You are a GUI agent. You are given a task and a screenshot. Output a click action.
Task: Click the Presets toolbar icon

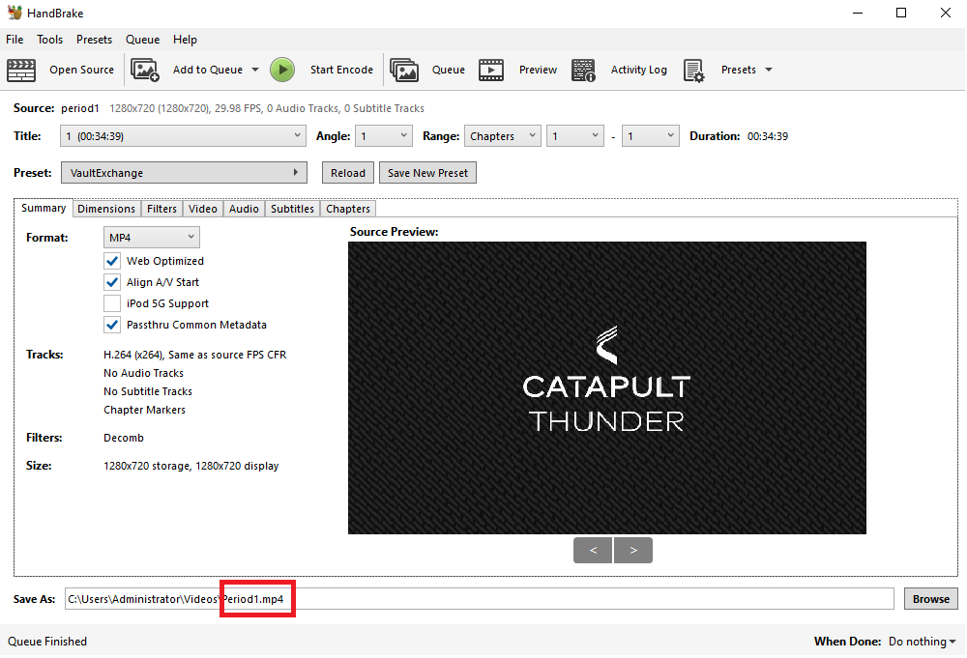pyautogui.click(x=693, y=69)
